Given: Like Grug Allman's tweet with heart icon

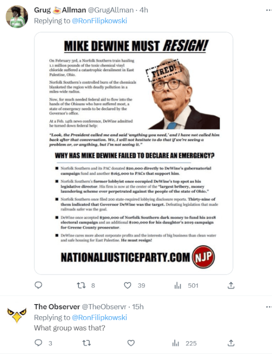Looking at the screenshot, I should pyautogui.click(x=127, y=286).
